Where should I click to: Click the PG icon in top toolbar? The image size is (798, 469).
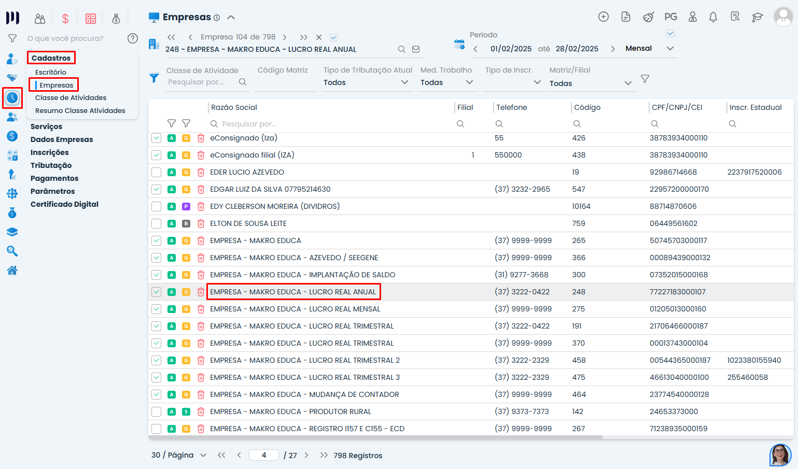pyautogui.click(x=670, y=17)
